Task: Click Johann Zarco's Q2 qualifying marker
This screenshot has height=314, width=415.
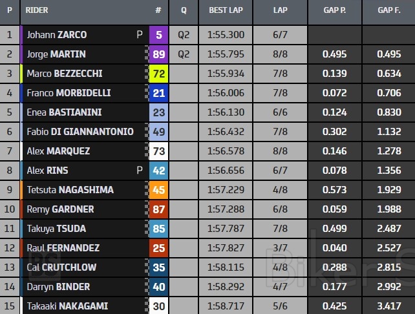Action: point(184,36)
